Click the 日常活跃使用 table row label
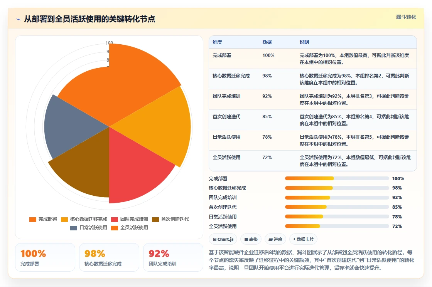This screenshot has width=432, height=287. pos(226,137)
